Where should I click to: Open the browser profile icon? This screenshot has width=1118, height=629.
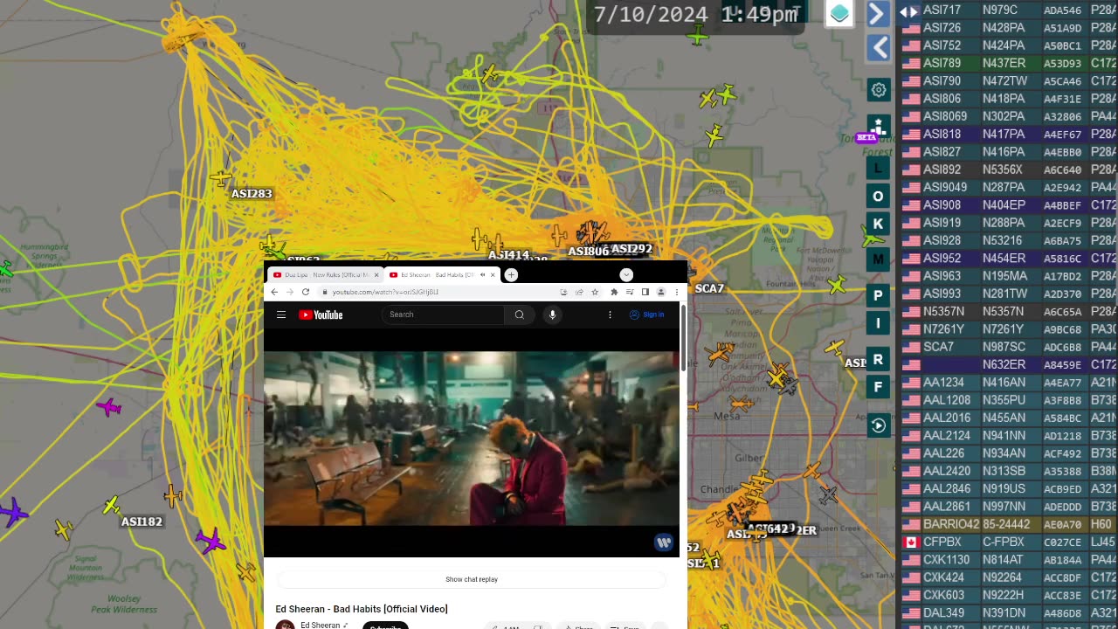pos(661,292)
